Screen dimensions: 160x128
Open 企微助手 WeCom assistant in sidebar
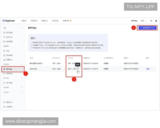[x=8, y=107]
